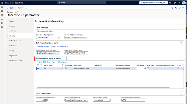Refresh the page with the refresh icon

179,8
